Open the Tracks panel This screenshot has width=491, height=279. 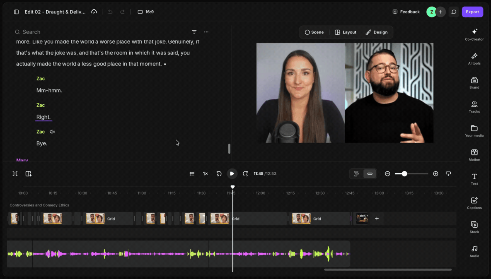coord(474,107)
